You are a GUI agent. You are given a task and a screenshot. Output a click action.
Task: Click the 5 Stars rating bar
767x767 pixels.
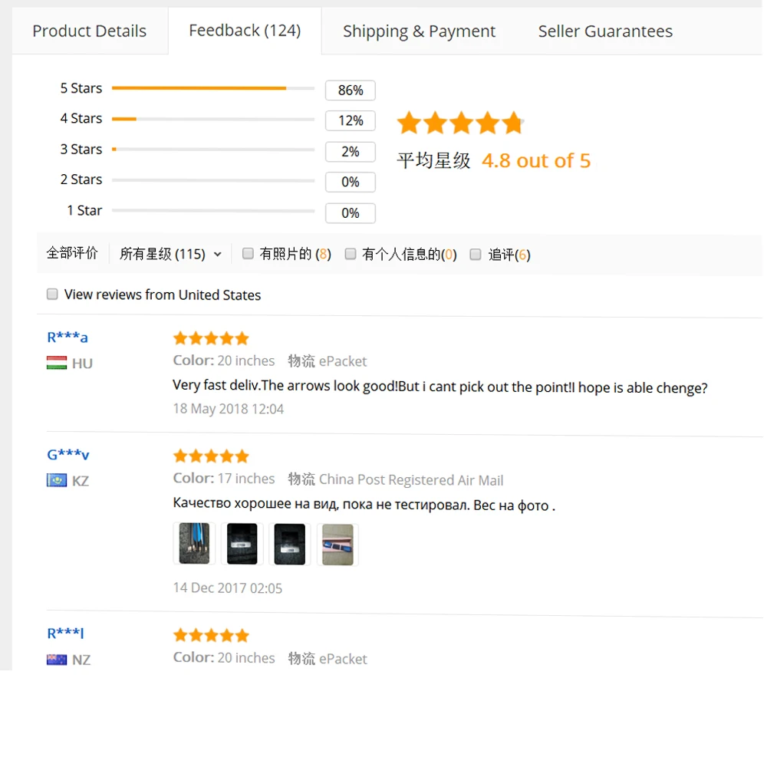point(213,88)
